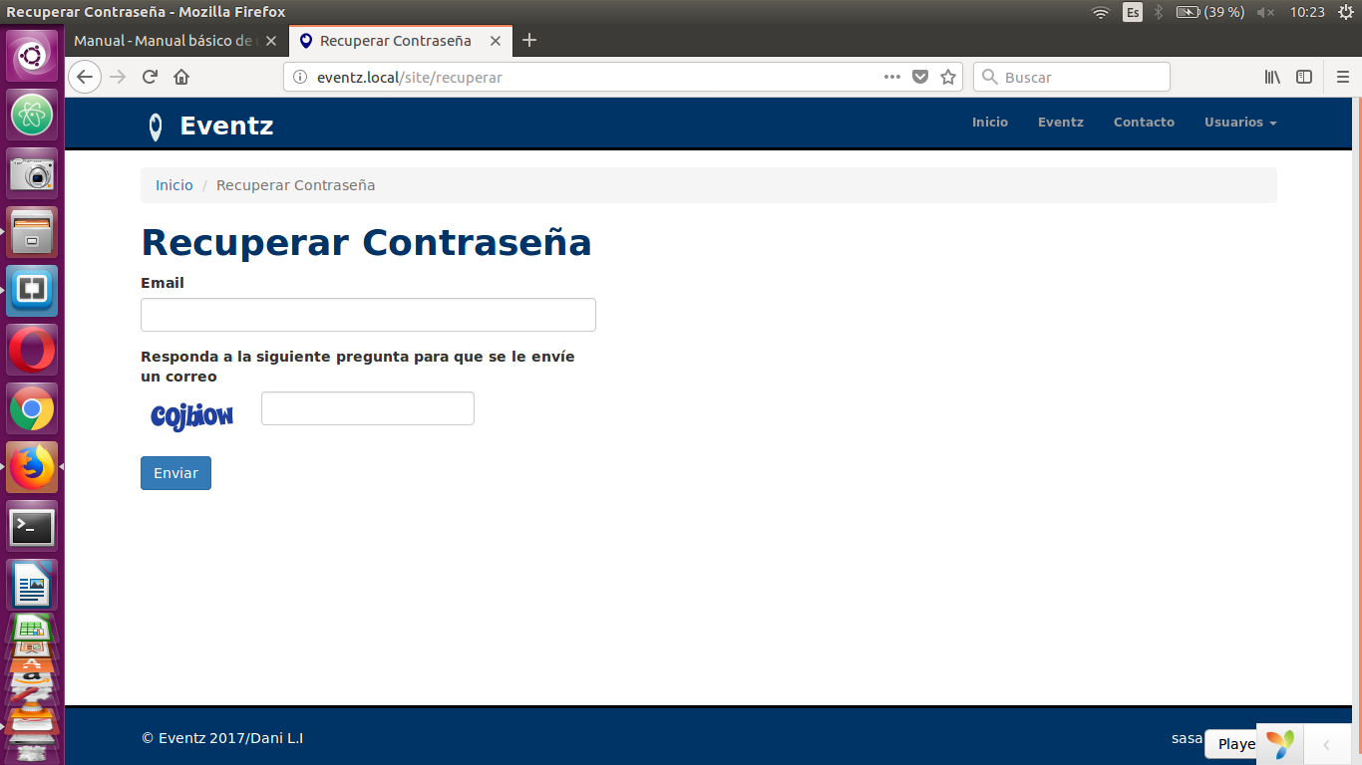This screenshot has height=765, width=1362.
Task: Toggle Firefox sidebar icon
Action: [1304, 77]
